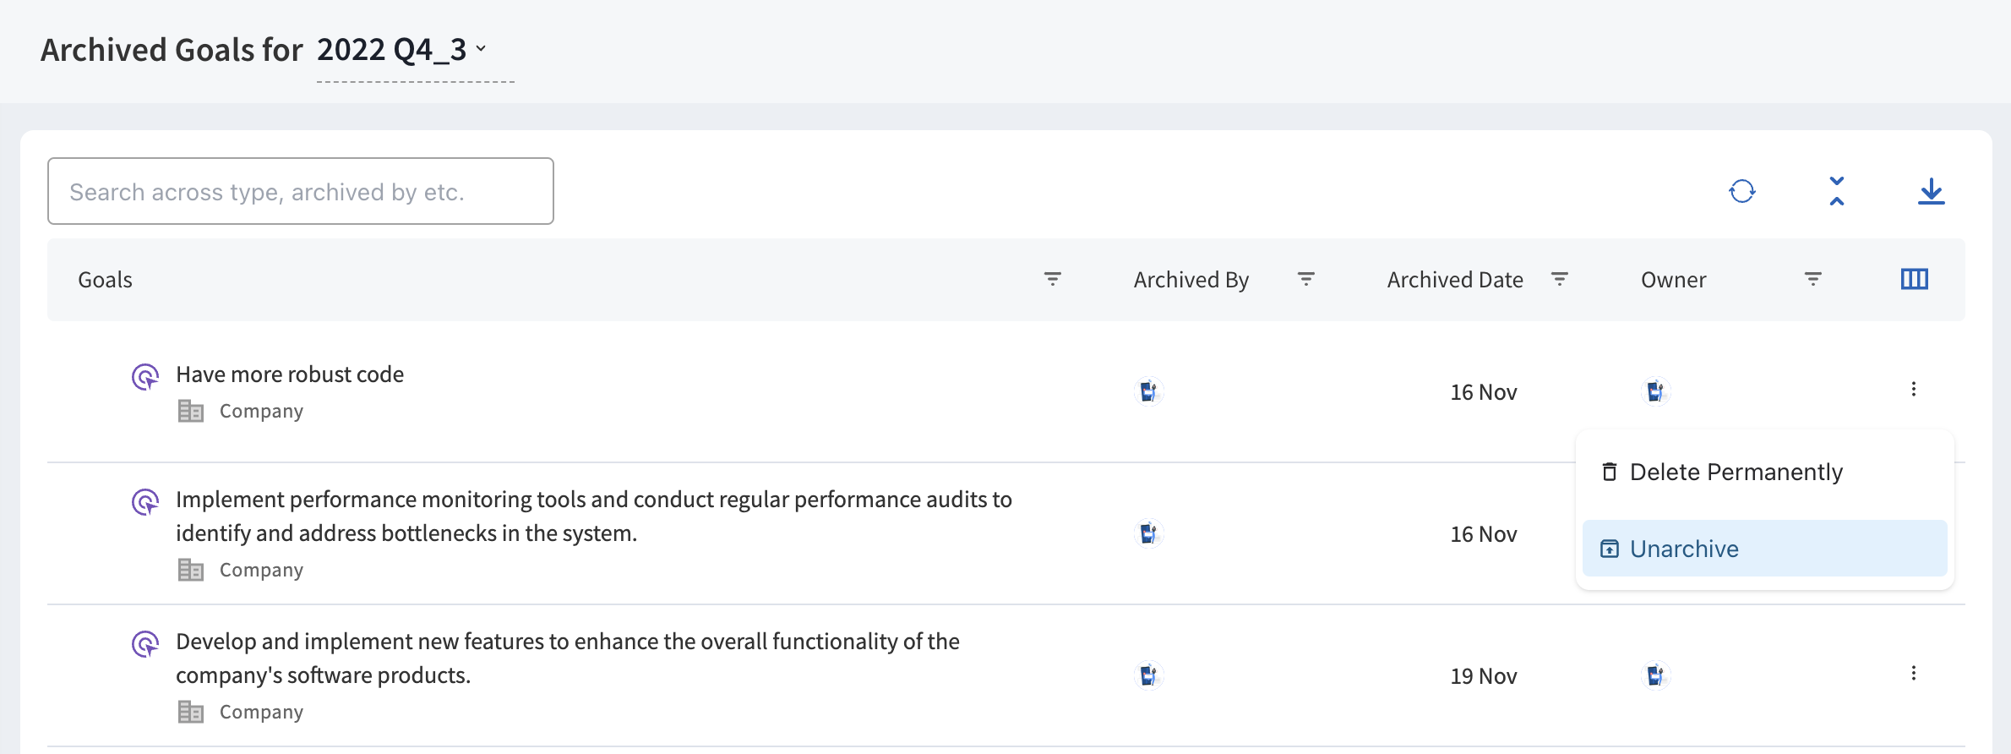Open the filter for Archived Date column
Screen dimensions: 2011x754
1559,279
